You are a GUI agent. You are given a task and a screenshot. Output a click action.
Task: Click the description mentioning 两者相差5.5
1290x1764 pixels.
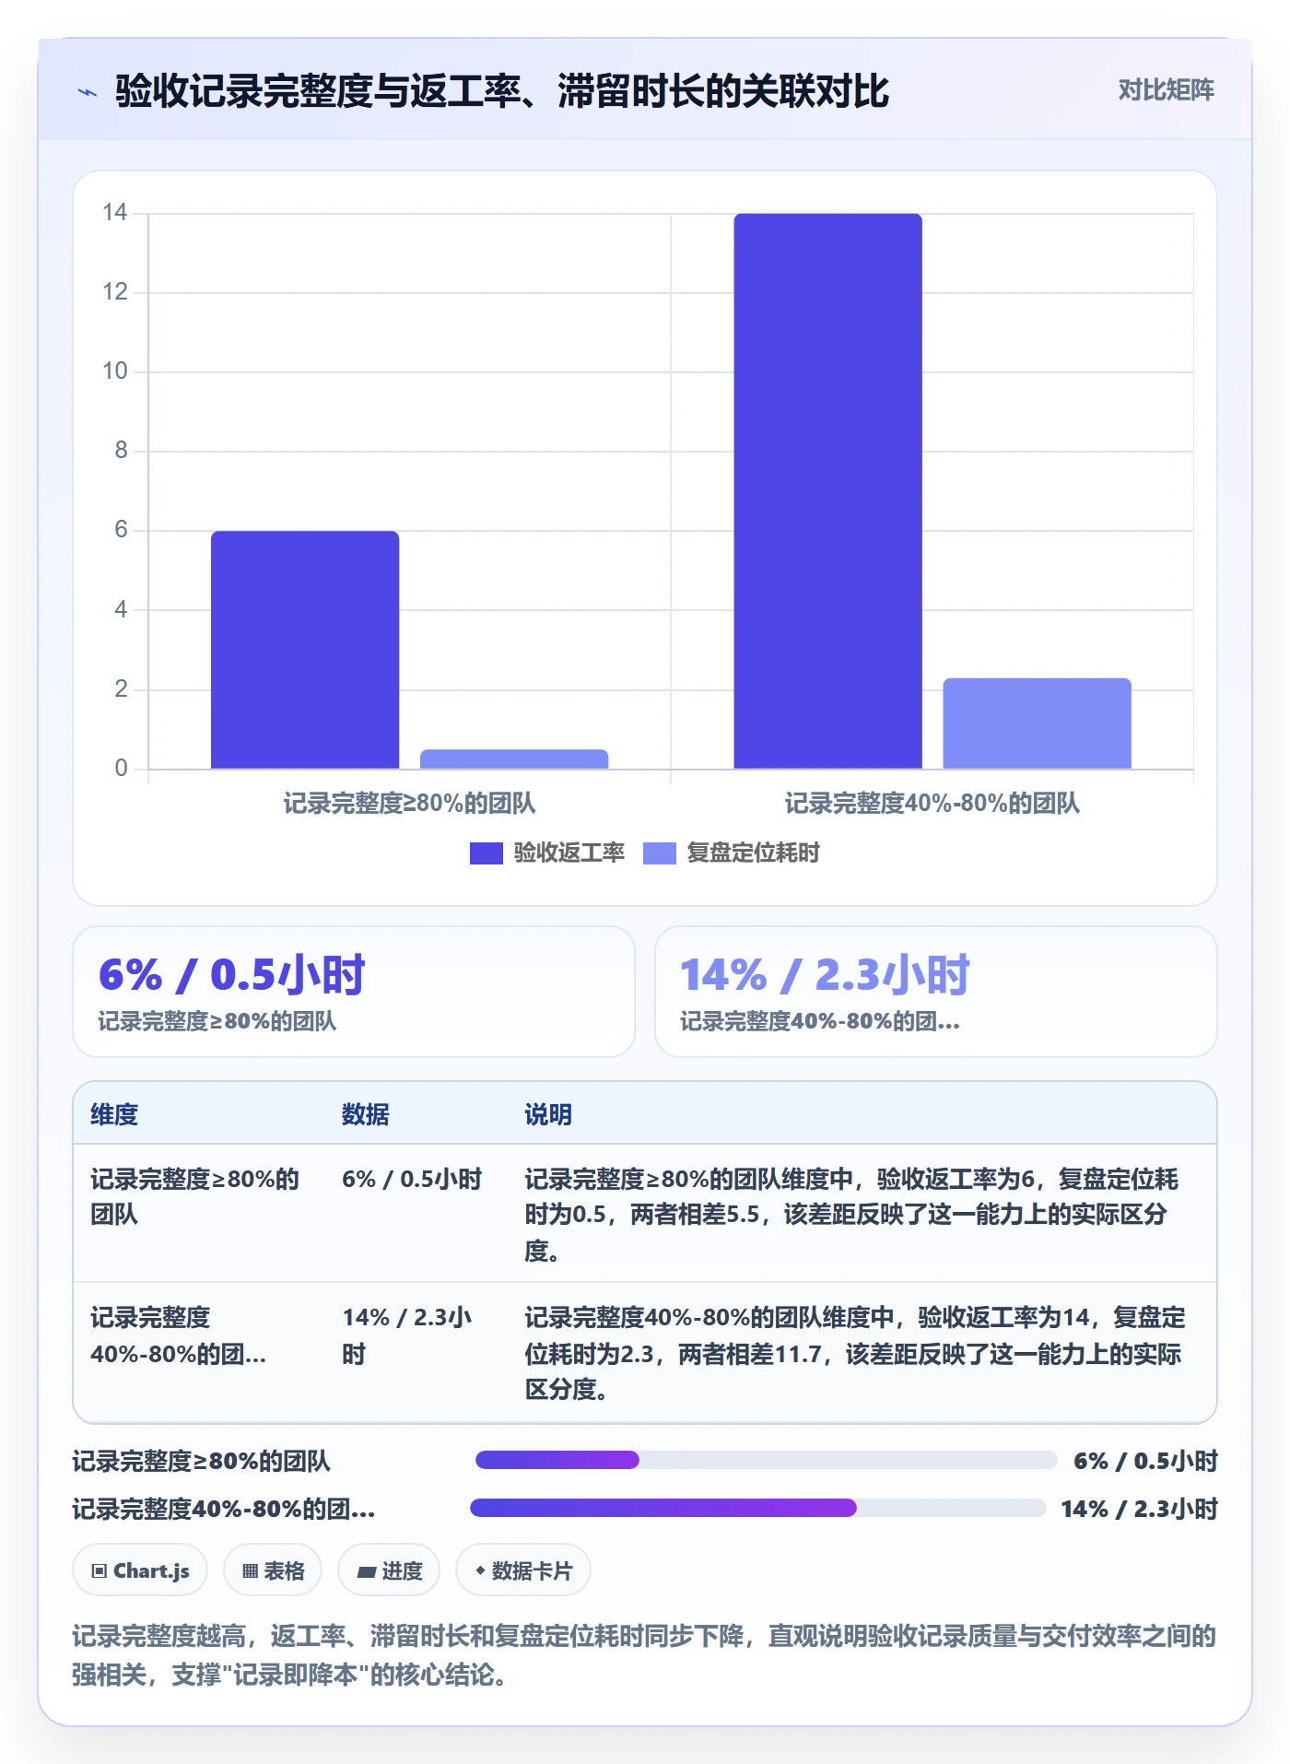(x=852, y=1214)
